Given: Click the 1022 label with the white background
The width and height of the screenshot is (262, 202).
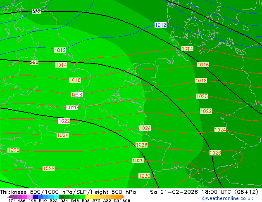Looking at the screenshot, I should (64, 121).
